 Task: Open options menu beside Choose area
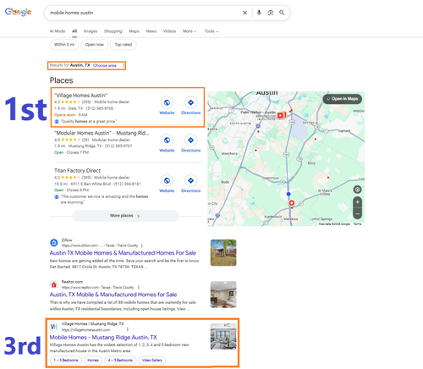click(x=124, y=65)
